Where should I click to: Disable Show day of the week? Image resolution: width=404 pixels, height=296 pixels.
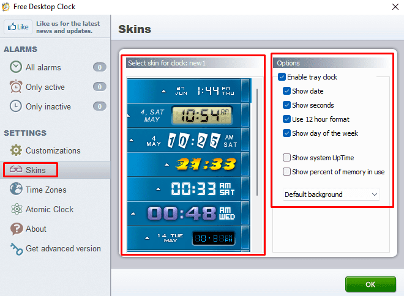[x=286, y=133]
